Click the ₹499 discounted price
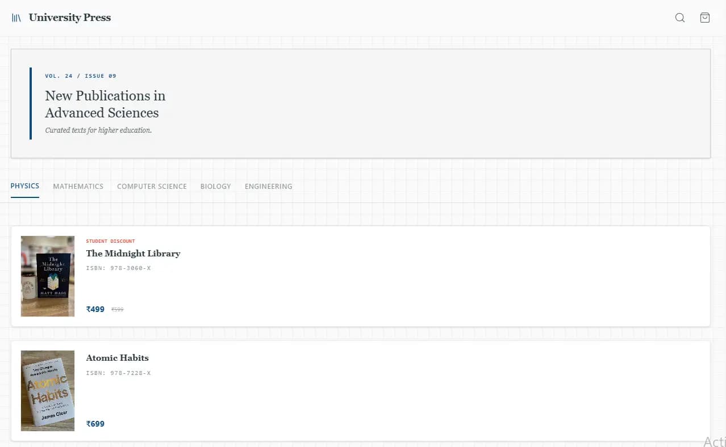Image resolution: width=726 pixels, height=447 pixels. coord(95,309)
